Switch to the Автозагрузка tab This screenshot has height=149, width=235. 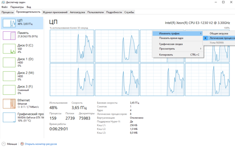77,12
